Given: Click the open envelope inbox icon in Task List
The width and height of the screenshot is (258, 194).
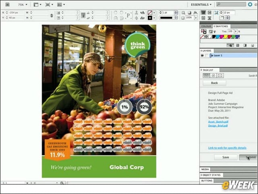Looking at the screenshot, I should (x=206, y=76).
